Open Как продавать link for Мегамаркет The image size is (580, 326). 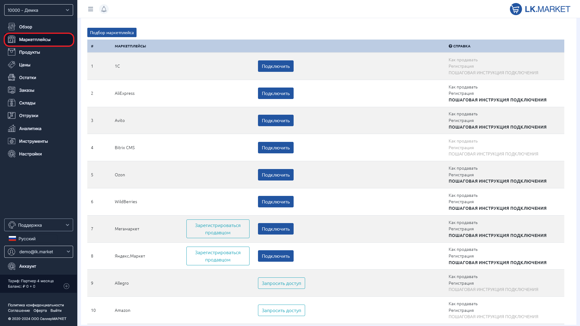pyautogui.click(x=463, y=222)
